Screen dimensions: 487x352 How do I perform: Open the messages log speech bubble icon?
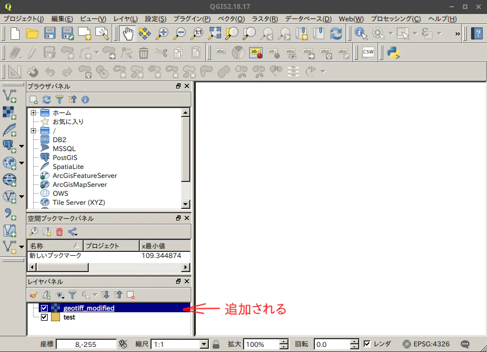point(465,344)
